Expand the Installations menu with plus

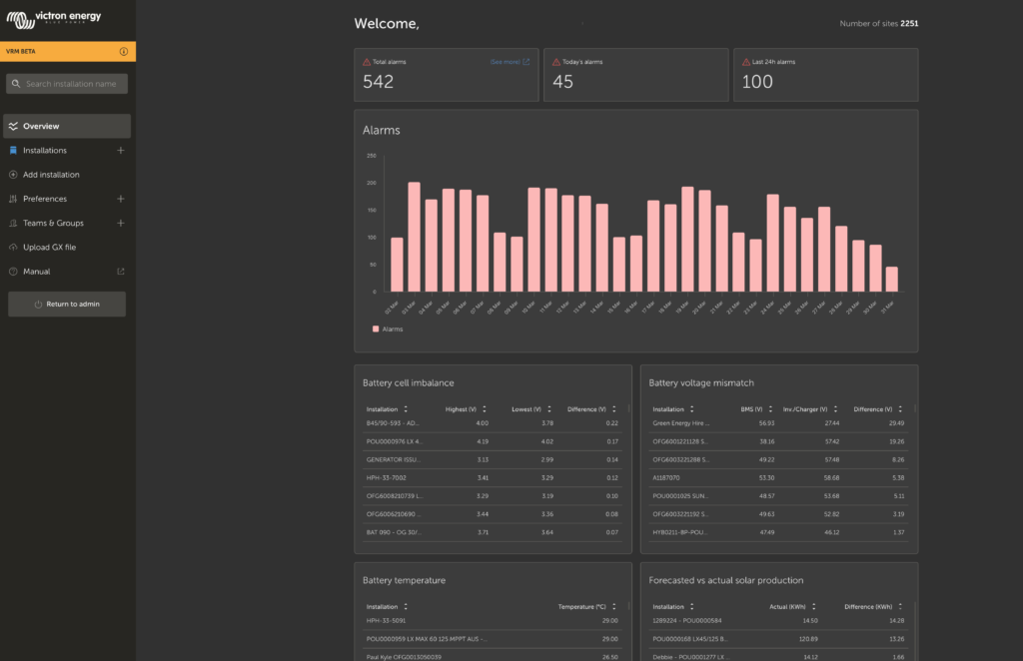[121, 151]
